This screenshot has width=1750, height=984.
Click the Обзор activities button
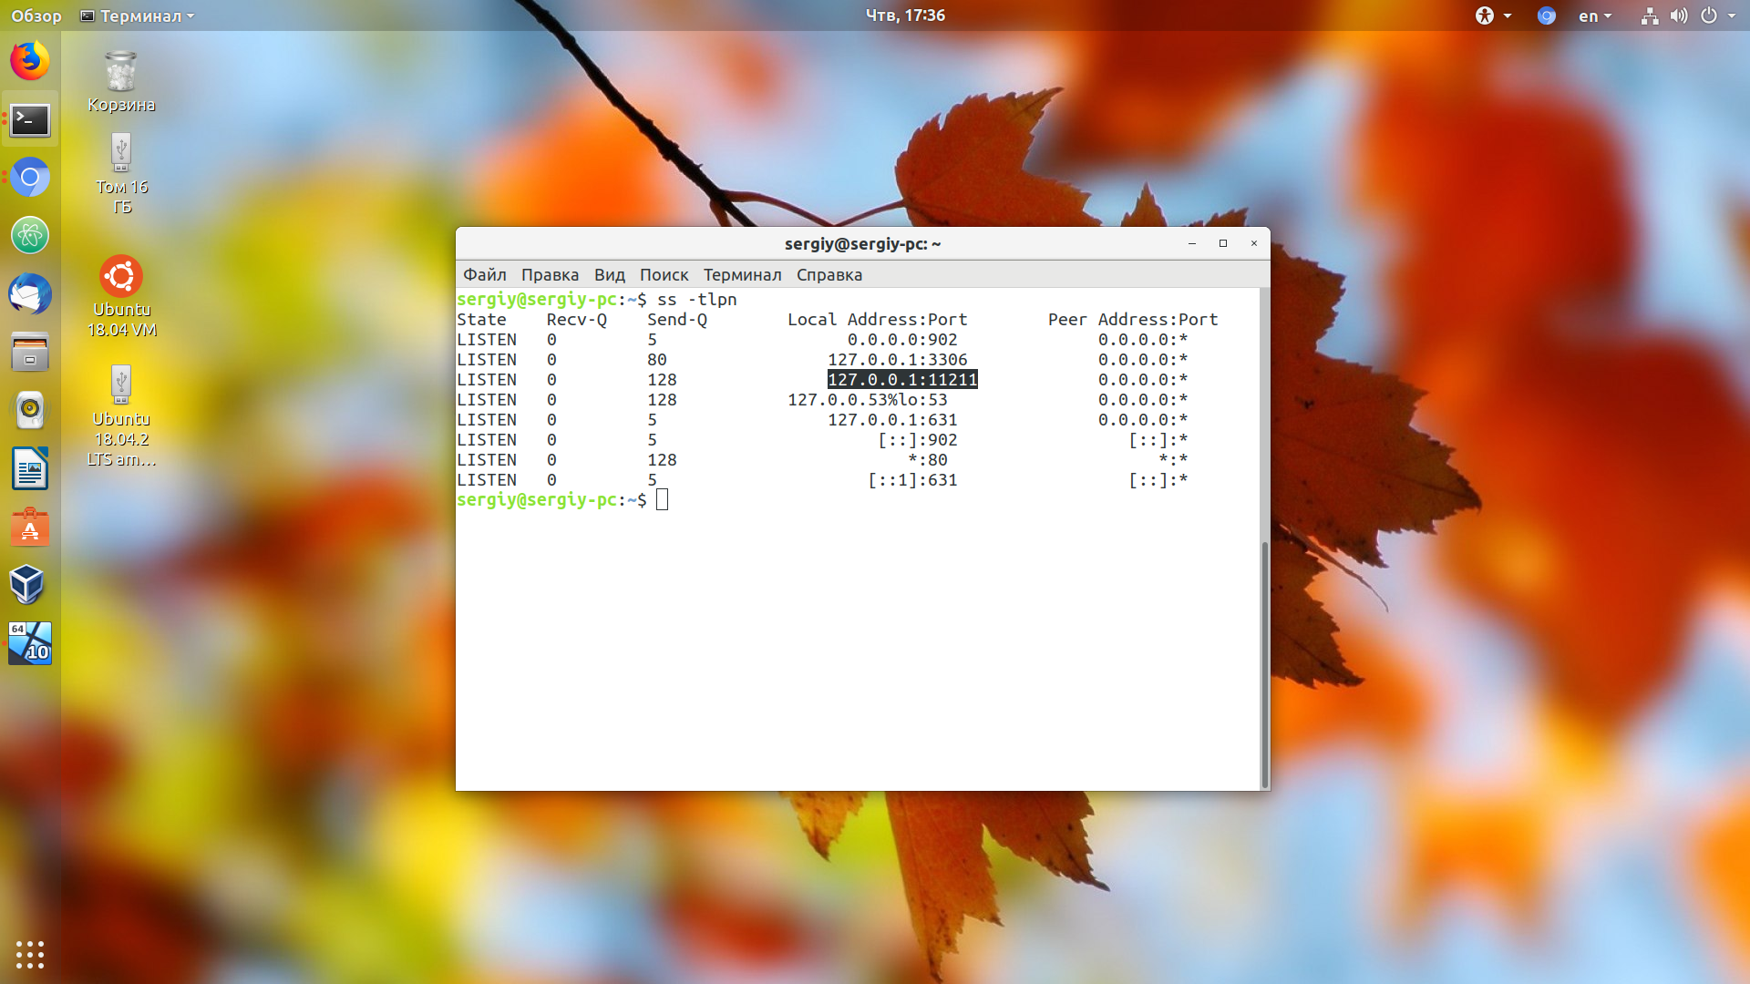[36, 15]
